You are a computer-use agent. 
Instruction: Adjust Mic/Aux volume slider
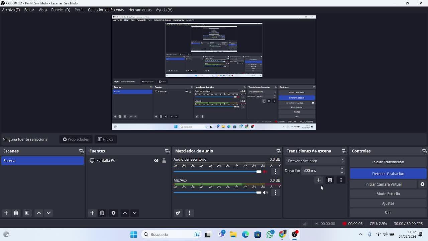pyautogui.click(x=217, y=192)
